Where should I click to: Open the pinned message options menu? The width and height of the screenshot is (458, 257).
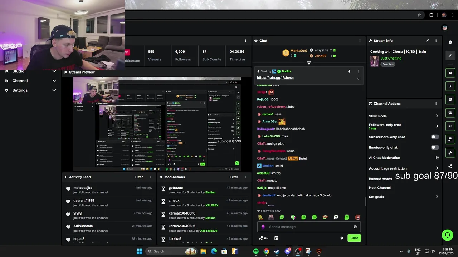[359, 71]
